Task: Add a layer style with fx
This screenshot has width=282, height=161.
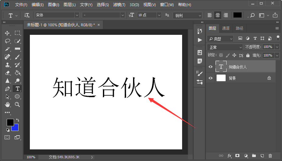Action: click(230, 156)
